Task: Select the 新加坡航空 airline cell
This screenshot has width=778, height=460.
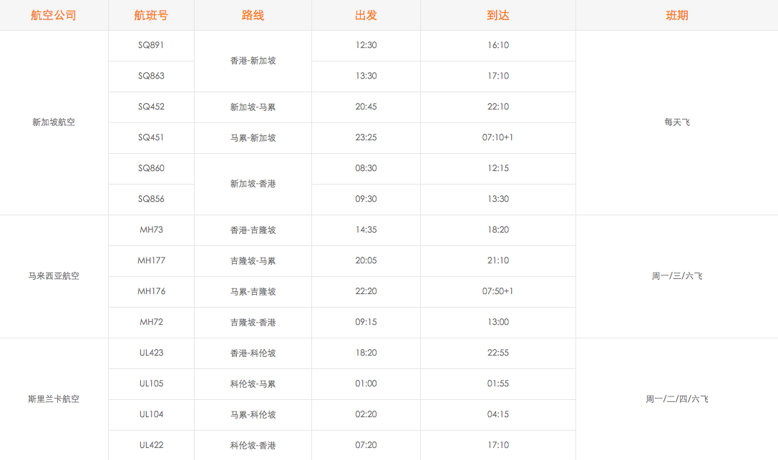Action: 54,122
